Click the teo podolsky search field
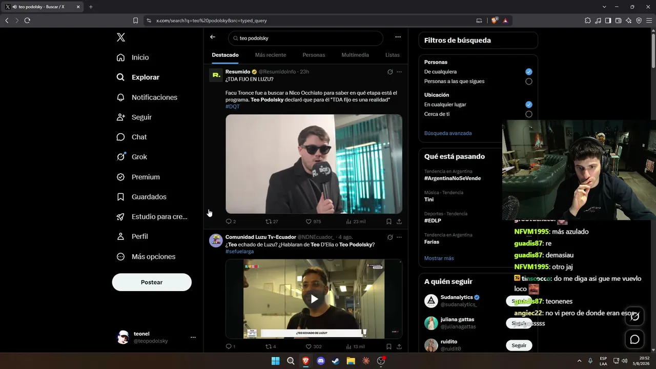 [x=305, y=38]
